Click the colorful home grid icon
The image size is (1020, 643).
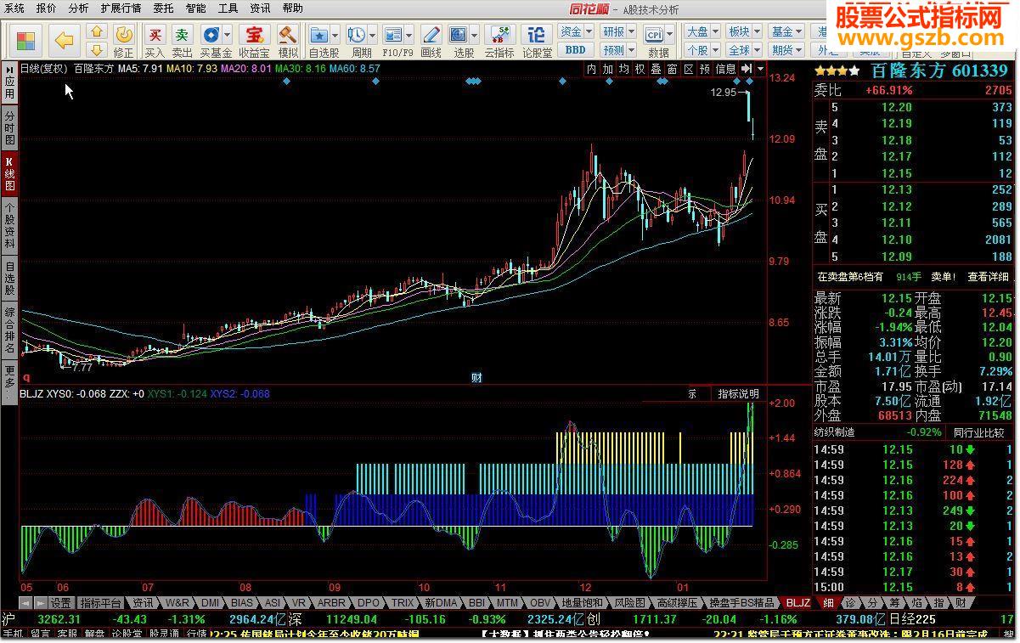[x=26, y=40]
